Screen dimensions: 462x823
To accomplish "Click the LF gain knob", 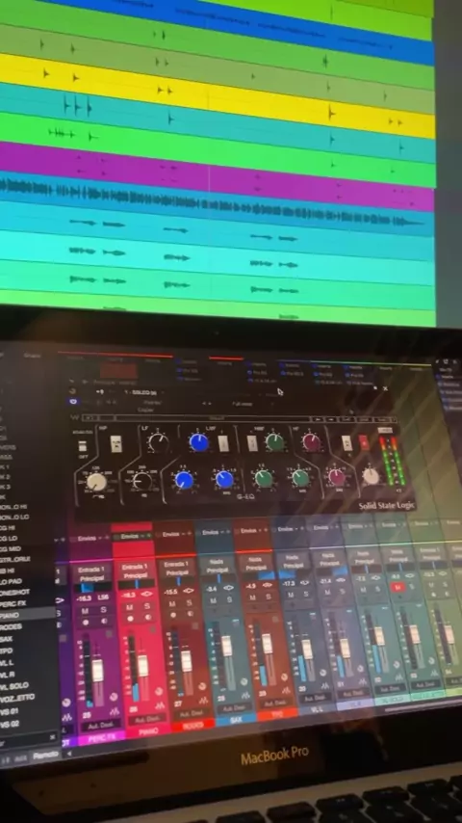I will pos(158,442).
